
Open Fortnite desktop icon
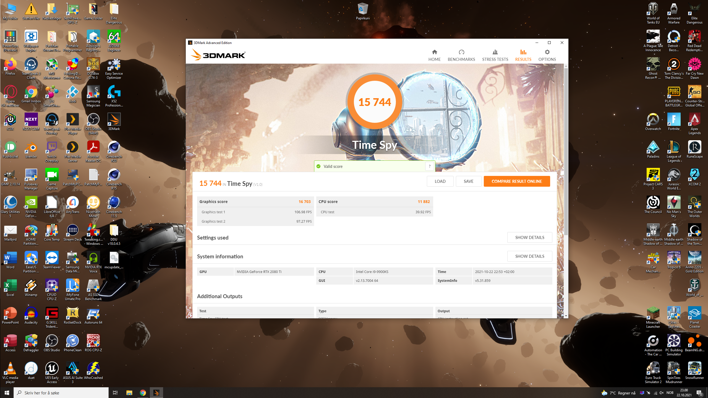click(674, 122)
